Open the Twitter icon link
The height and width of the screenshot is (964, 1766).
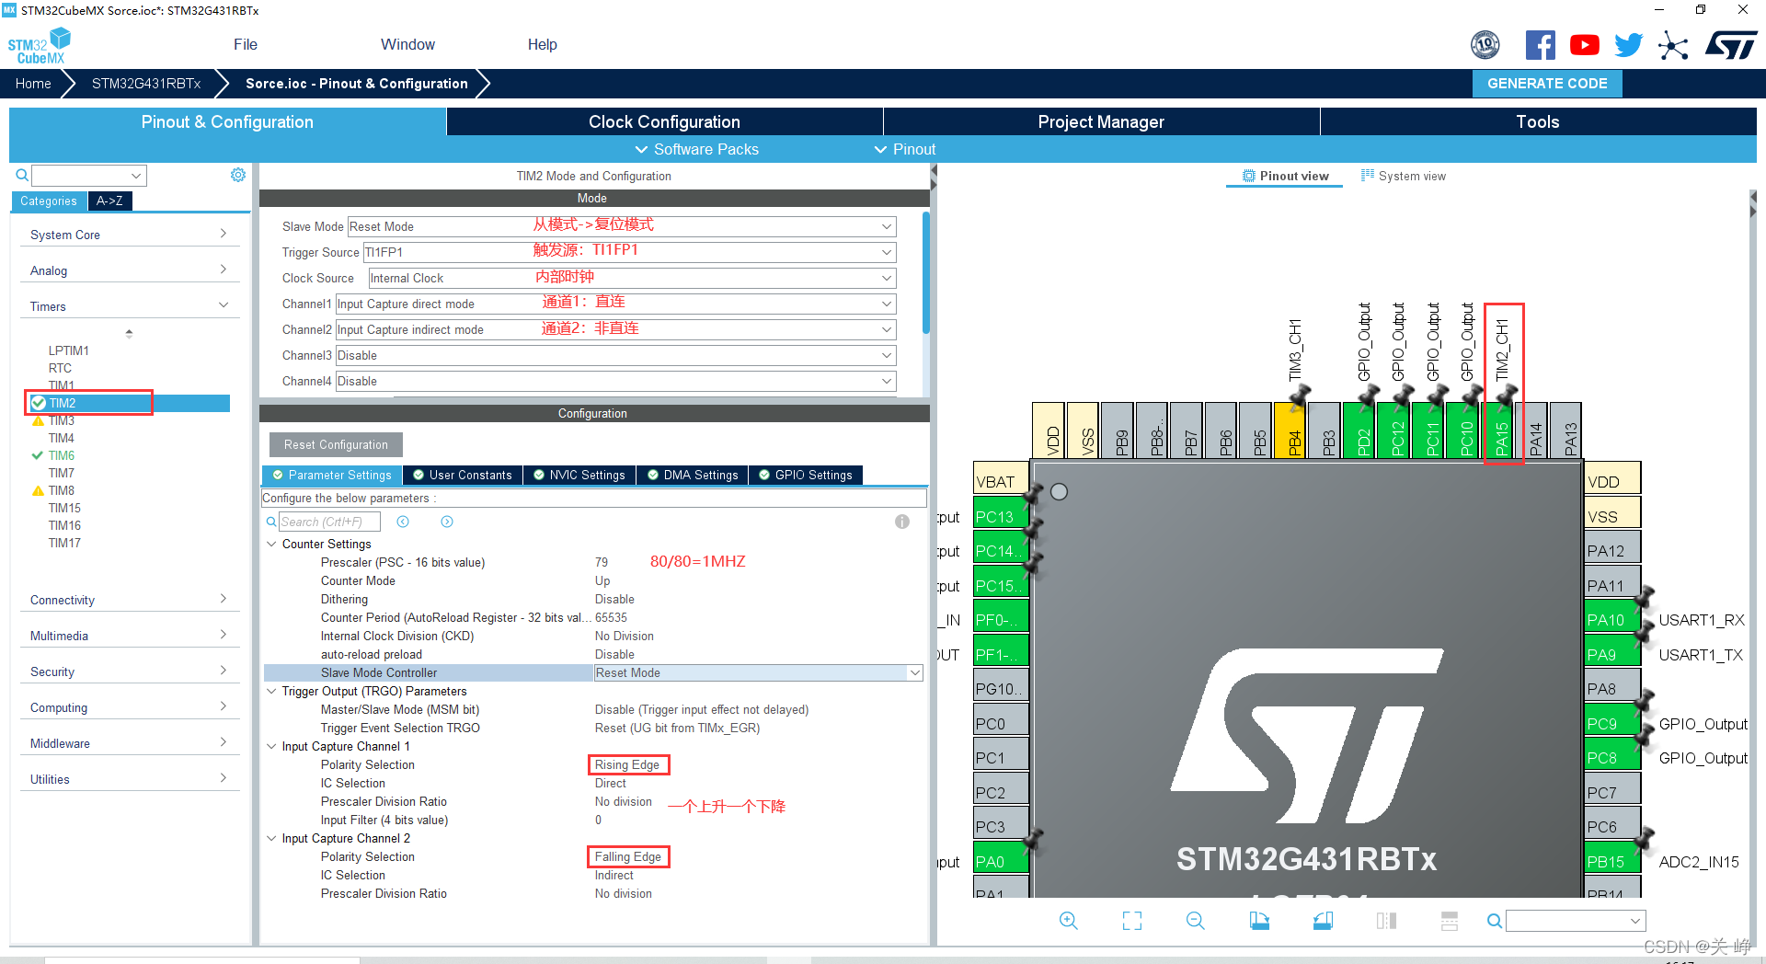pyautogui.click(x=1628, y=45)
